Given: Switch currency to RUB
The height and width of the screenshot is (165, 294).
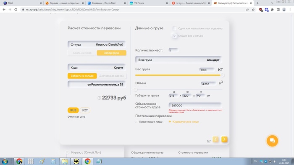Looking at the screenshot, I should coord(73,110).
